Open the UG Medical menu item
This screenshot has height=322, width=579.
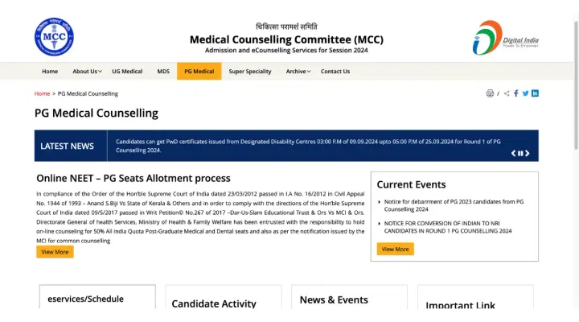127,71
